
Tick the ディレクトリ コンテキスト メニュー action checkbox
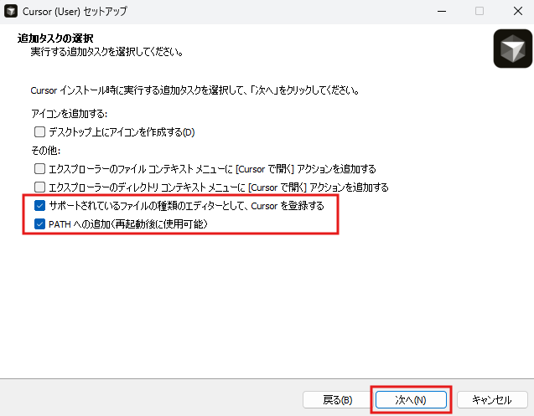point(40,187)
